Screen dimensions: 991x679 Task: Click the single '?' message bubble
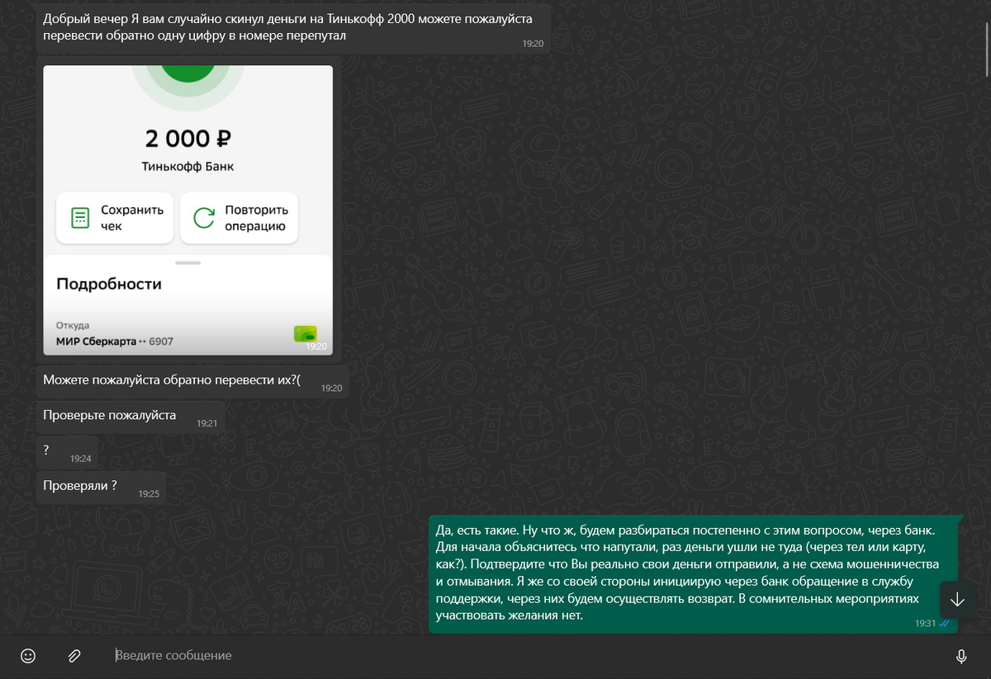pos(66,452)
